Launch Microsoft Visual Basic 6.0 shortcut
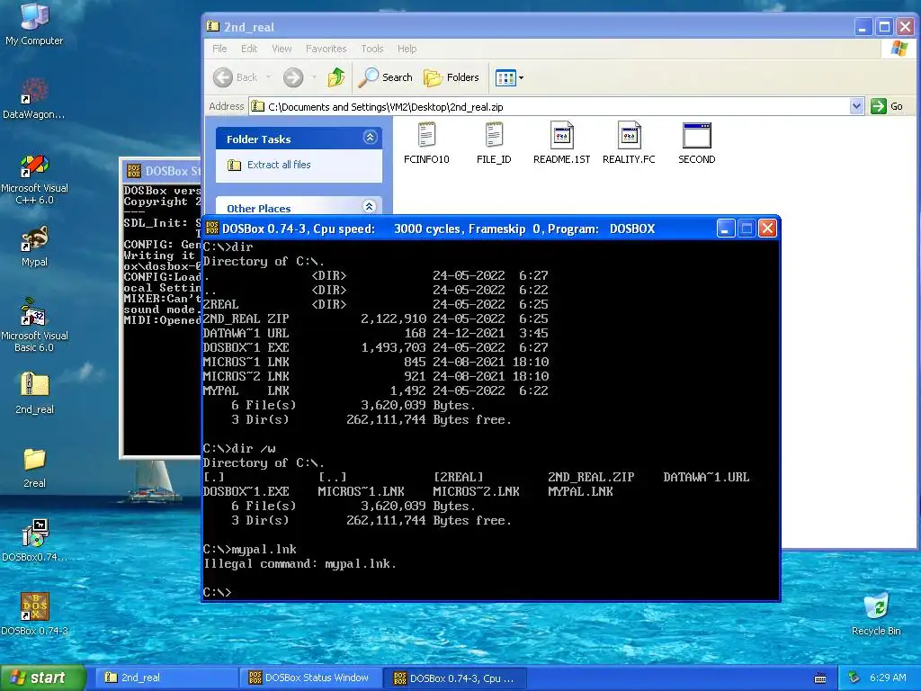This screenshot has width=921, height=691. [x=34, y=325]
